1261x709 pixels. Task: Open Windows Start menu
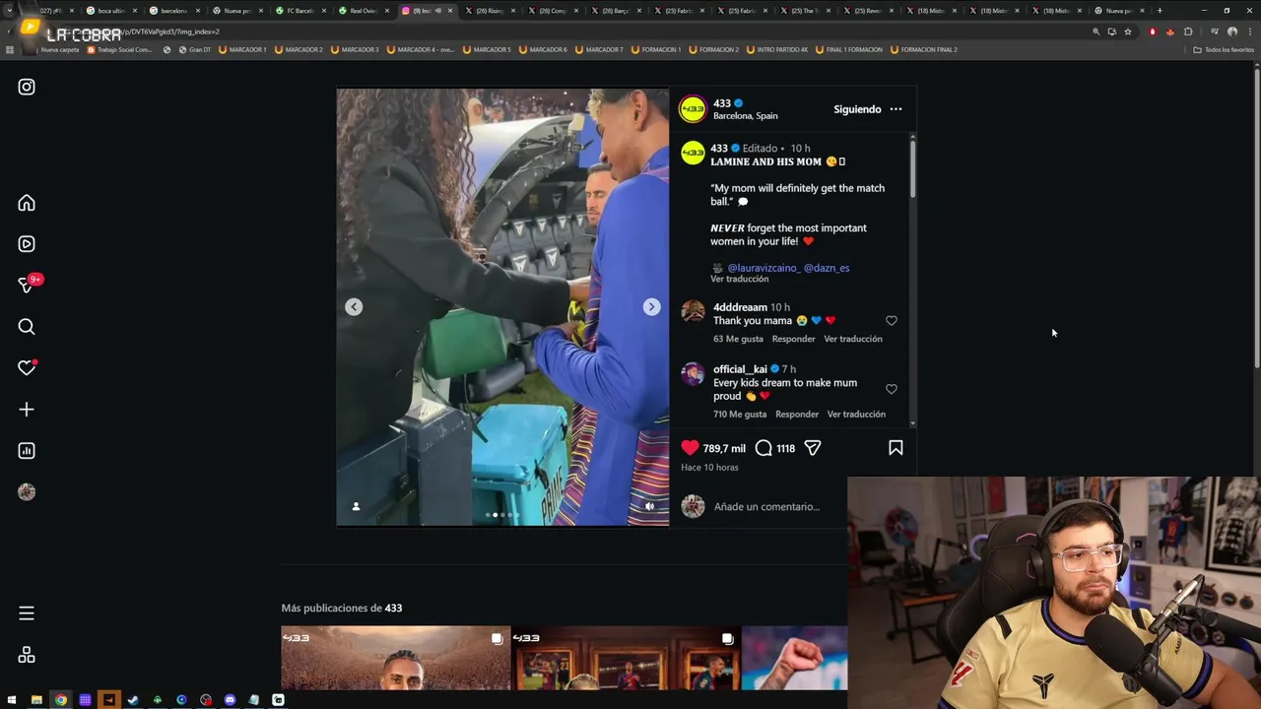12,700
